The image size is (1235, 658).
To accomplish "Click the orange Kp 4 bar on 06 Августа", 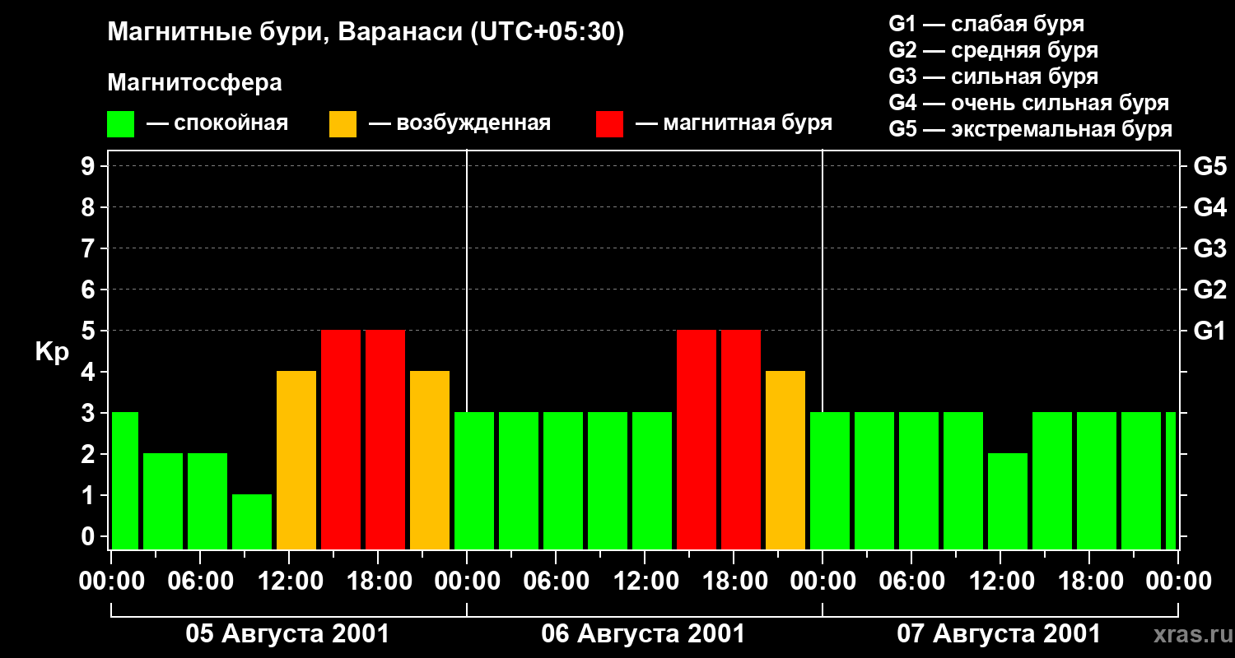I will coord(785,460).
